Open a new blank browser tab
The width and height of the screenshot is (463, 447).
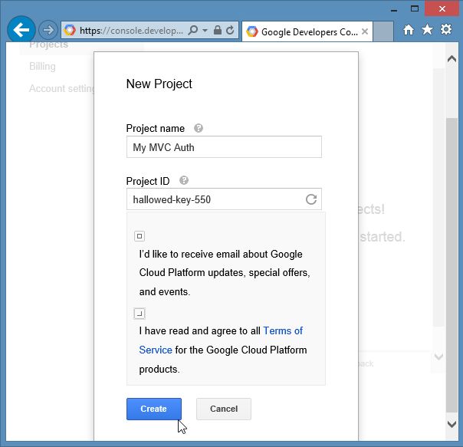[383, 31]
